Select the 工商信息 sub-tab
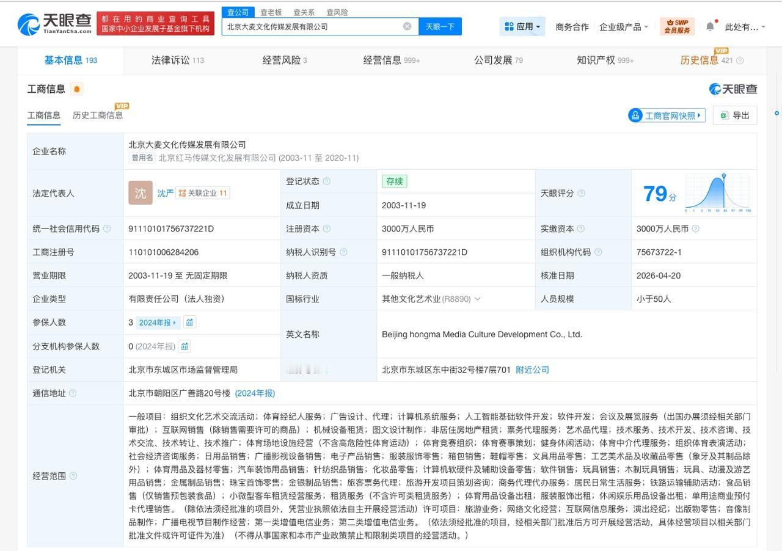Screen dimensions: 782x551 [x=44, y=115]
